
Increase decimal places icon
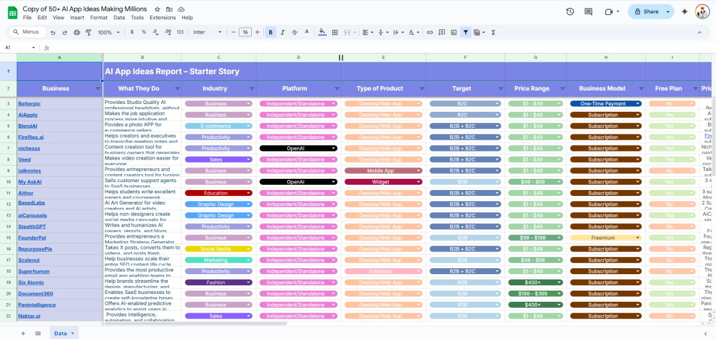pyautogui.click(x=168, y=32)
